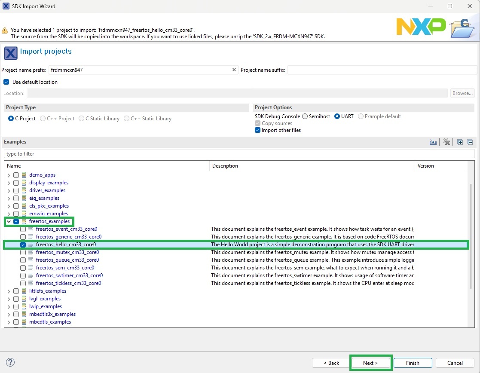Check the freertos_event_cm33_core0 example
480x373 pixels.
click(23, 229)
